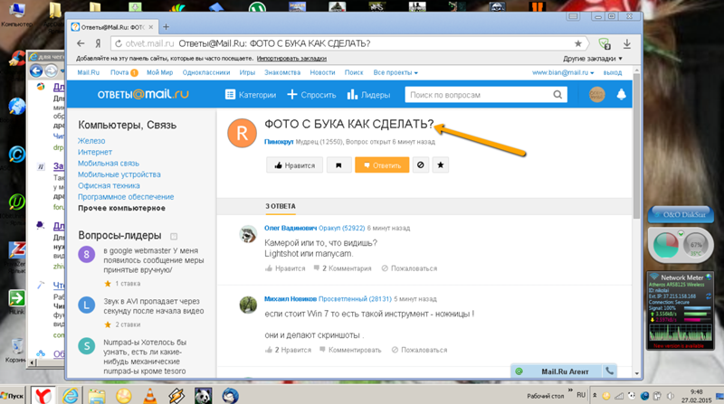
Task: Click the Пуск start button
Action: tap(13, 396)
